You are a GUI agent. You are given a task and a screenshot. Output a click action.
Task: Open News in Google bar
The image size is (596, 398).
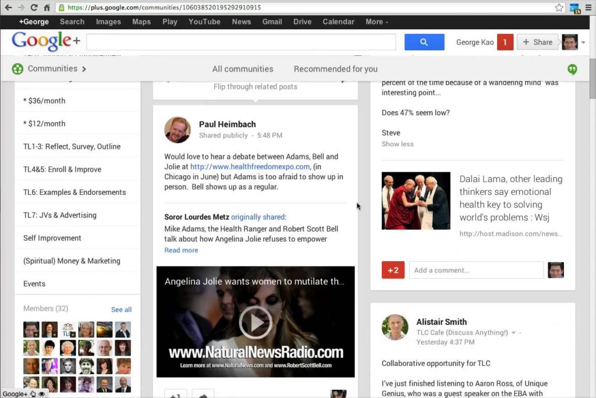click(242, 22)
